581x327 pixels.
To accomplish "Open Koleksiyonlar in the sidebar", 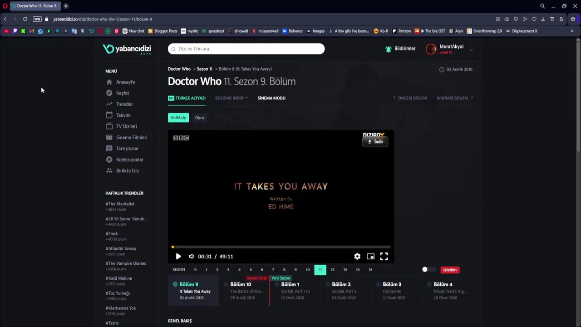I will [124, 160].
